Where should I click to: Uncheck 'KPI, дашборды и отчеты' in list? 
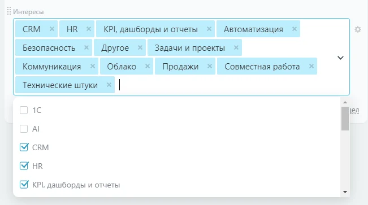[24, 185]
